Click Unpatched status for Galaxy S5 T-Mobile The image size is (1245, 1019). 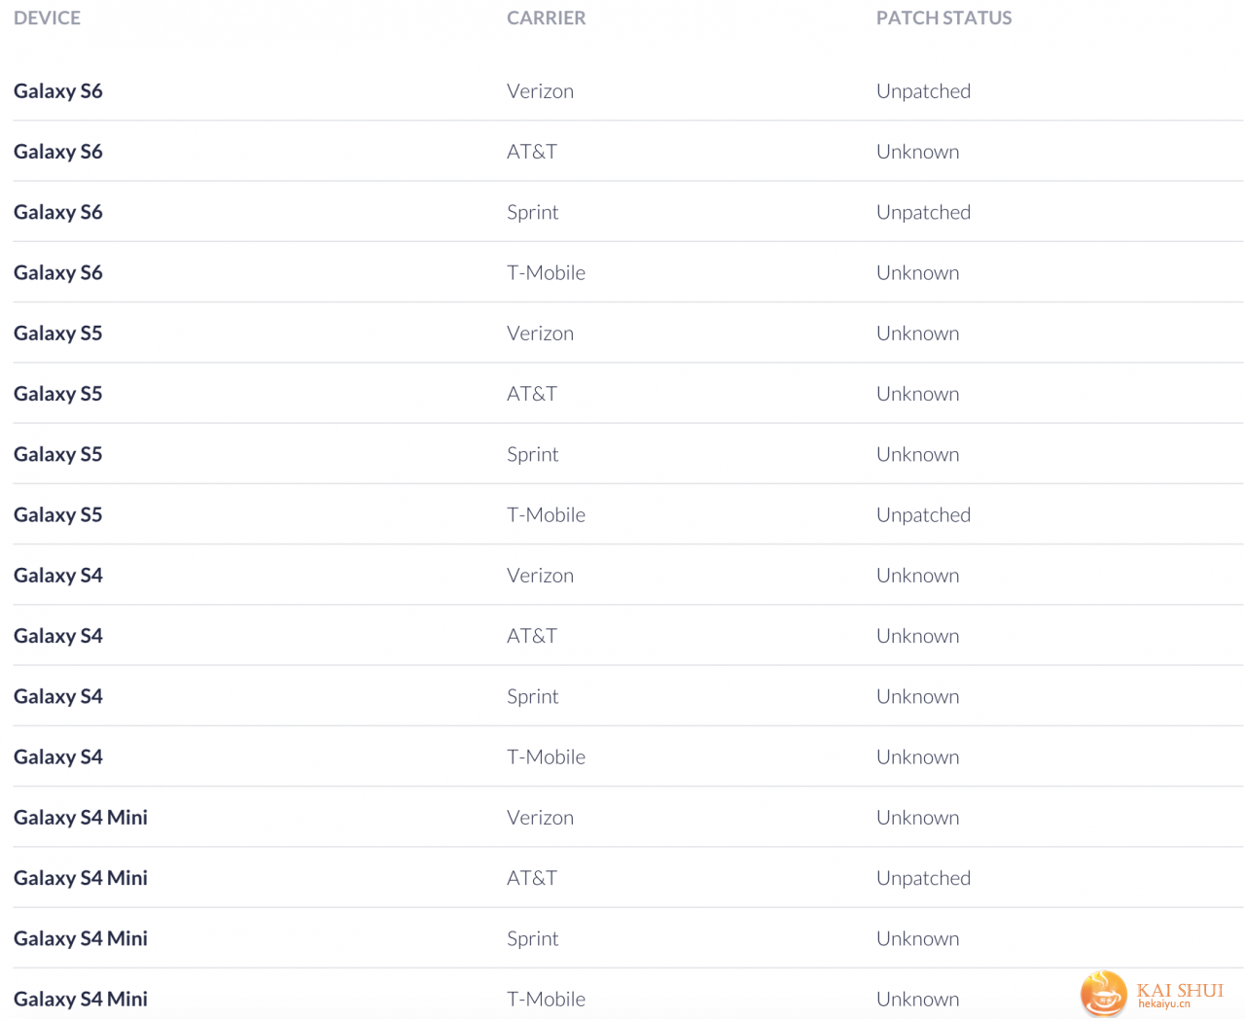click(x=923, y=514)
